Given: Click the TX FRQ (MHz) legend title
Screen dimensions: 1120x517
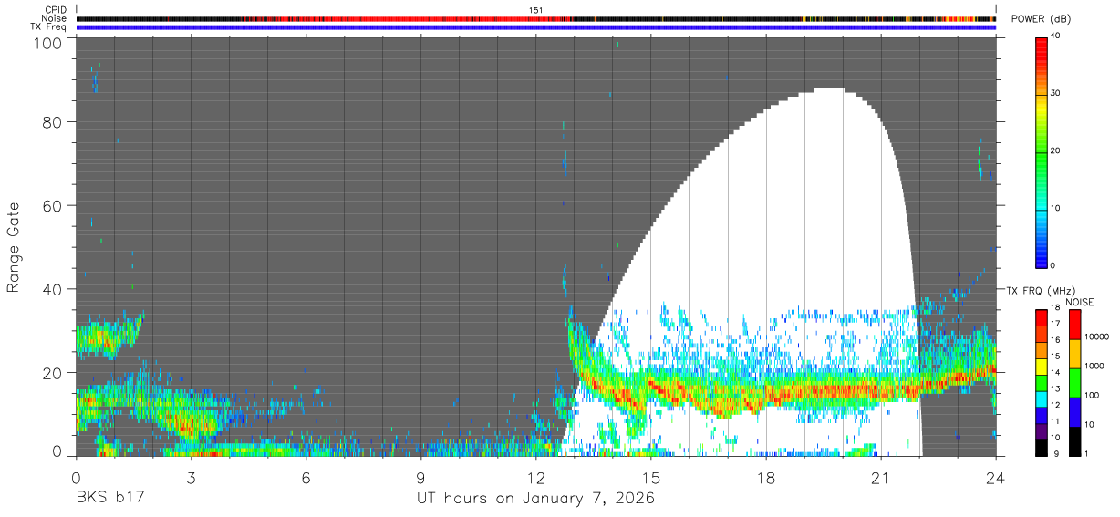Looking at the screenshot, I should (x=1042, y=290).
